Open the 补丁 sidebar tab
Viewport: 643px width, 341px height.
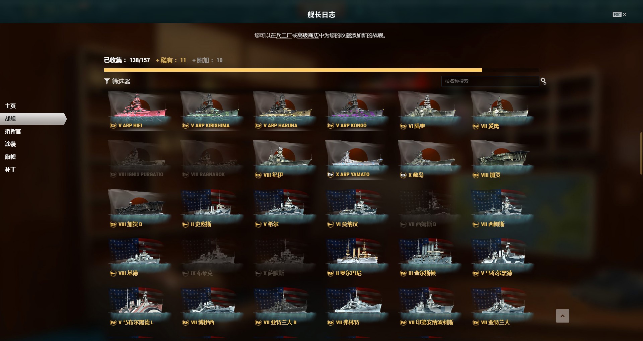[10, 169]
